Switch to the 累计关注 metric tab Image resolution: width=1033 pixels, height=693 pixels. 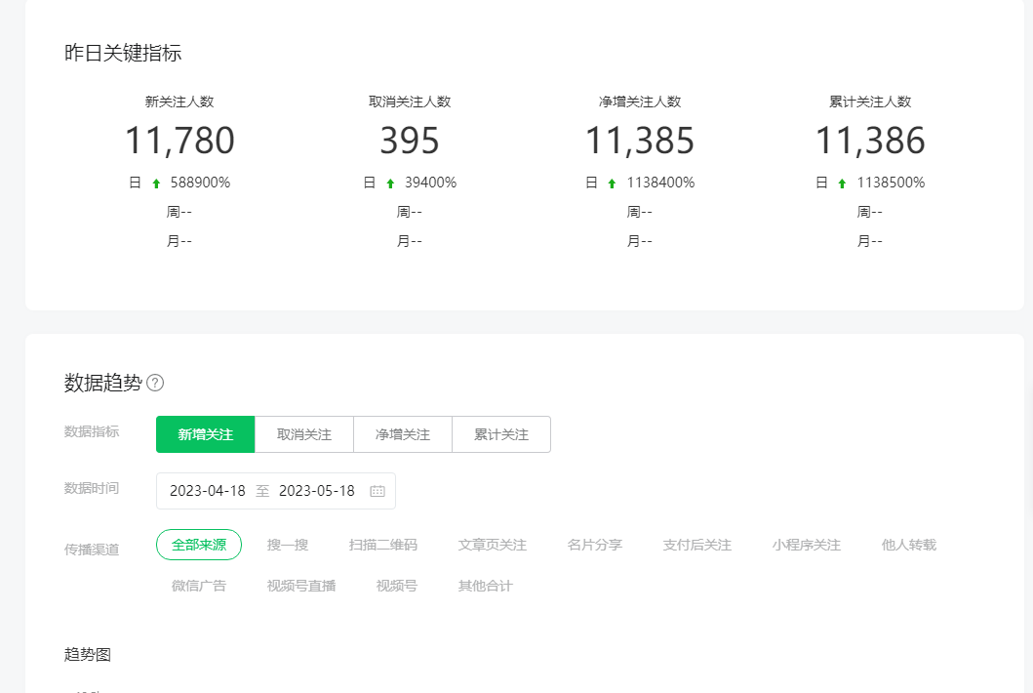pos(501,434)
